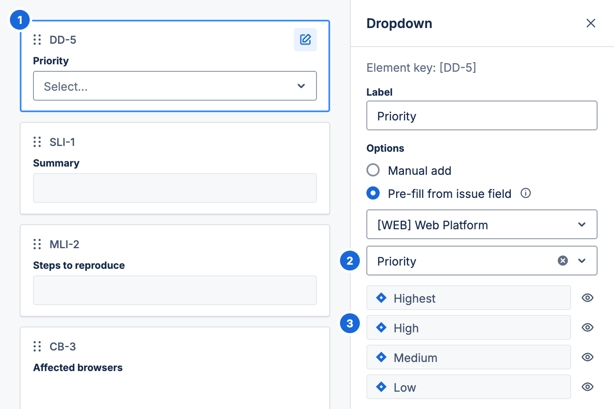Hide the Highest option

click(x=588, y=298)
